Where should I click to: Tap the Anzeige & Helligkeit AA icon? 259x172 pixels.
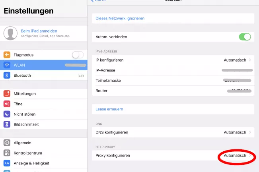(x=7, y=163)
